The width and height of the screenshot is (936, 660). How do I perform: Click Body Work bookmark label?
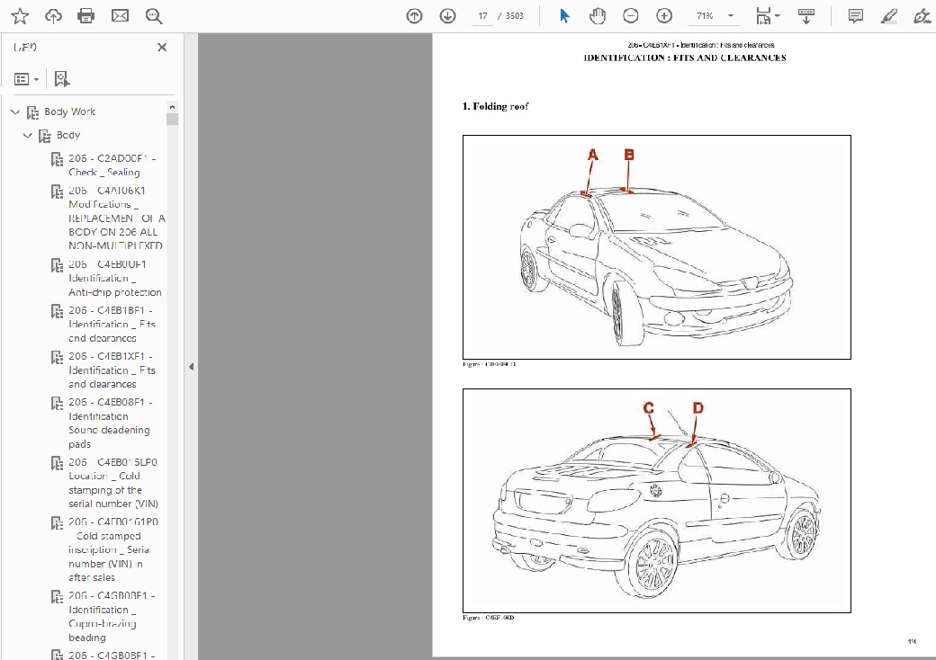(x=70, y=111)
